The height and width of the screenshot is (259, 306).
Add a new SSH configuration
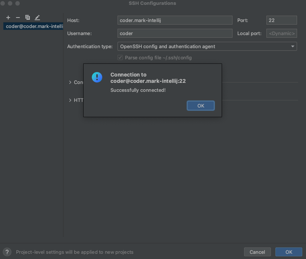(x=8, y=17)
